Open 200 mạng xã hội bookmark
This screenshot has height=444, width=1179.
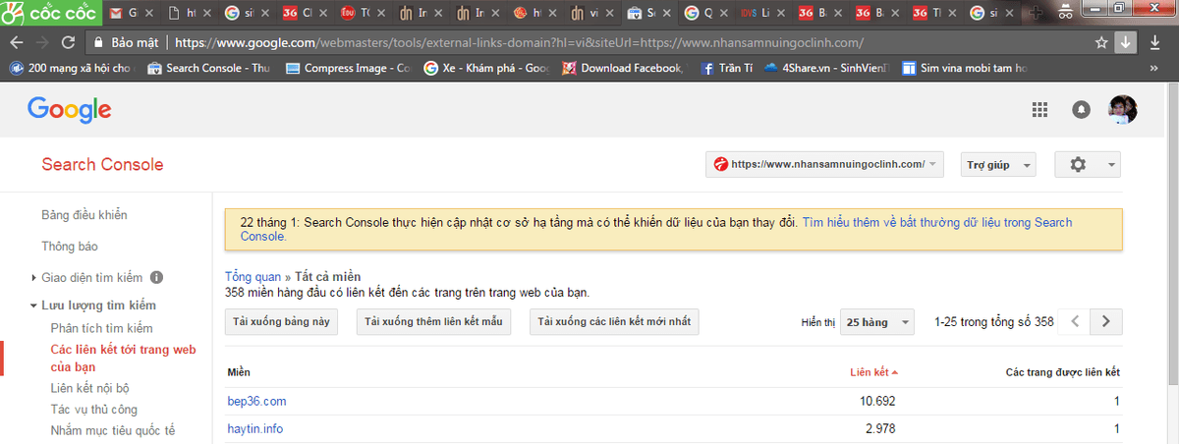click(x=71, y=68)
